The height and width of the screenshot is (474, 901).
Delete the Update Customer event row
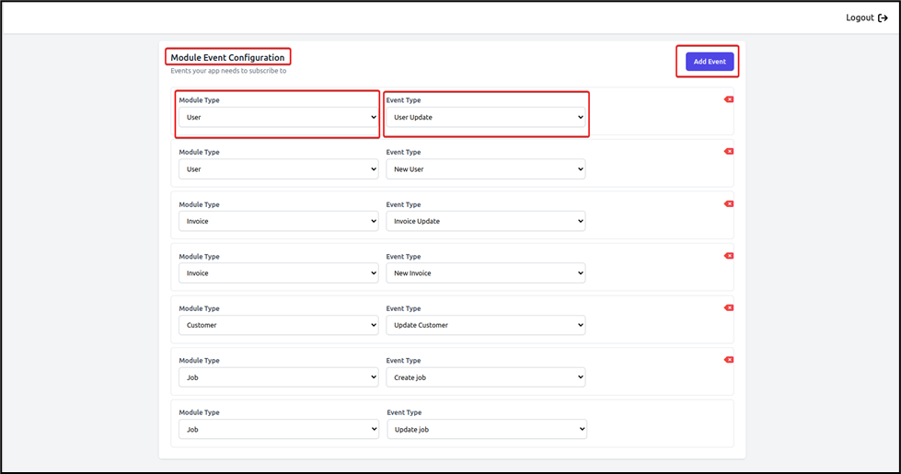coord(729,308)
